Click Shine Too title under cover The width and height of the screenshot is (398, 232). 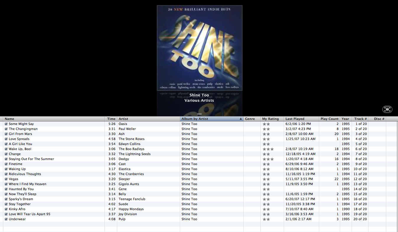199,95
